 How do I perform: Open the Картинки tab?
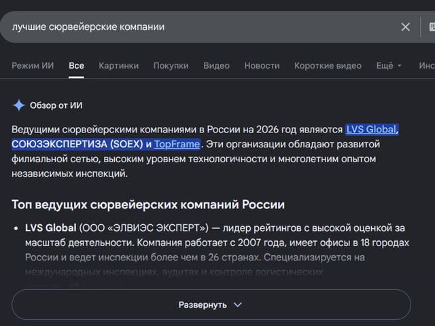click(x=118, y=66)
